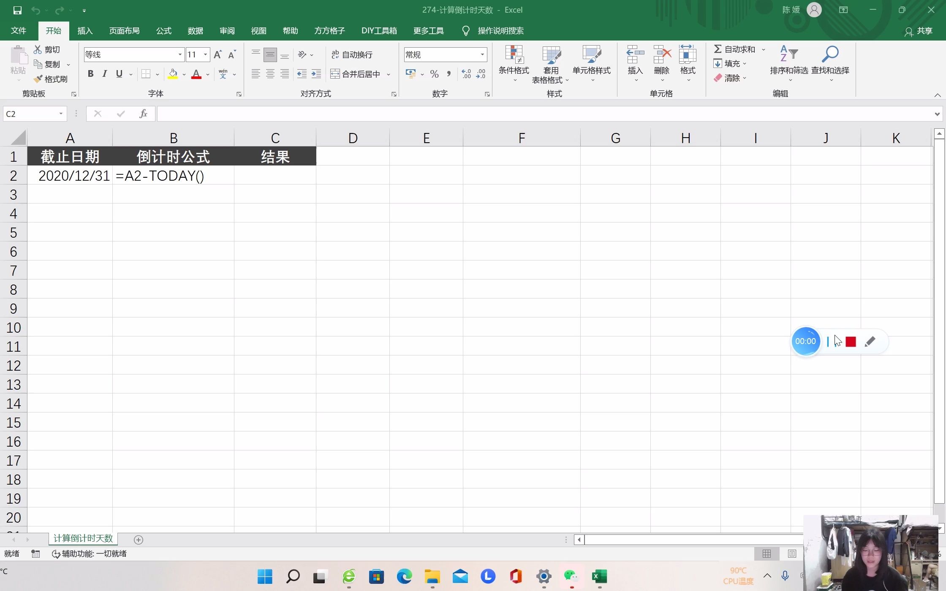
Task: Click the Increase Font Size icon
Action: click(x=217, y=54)
